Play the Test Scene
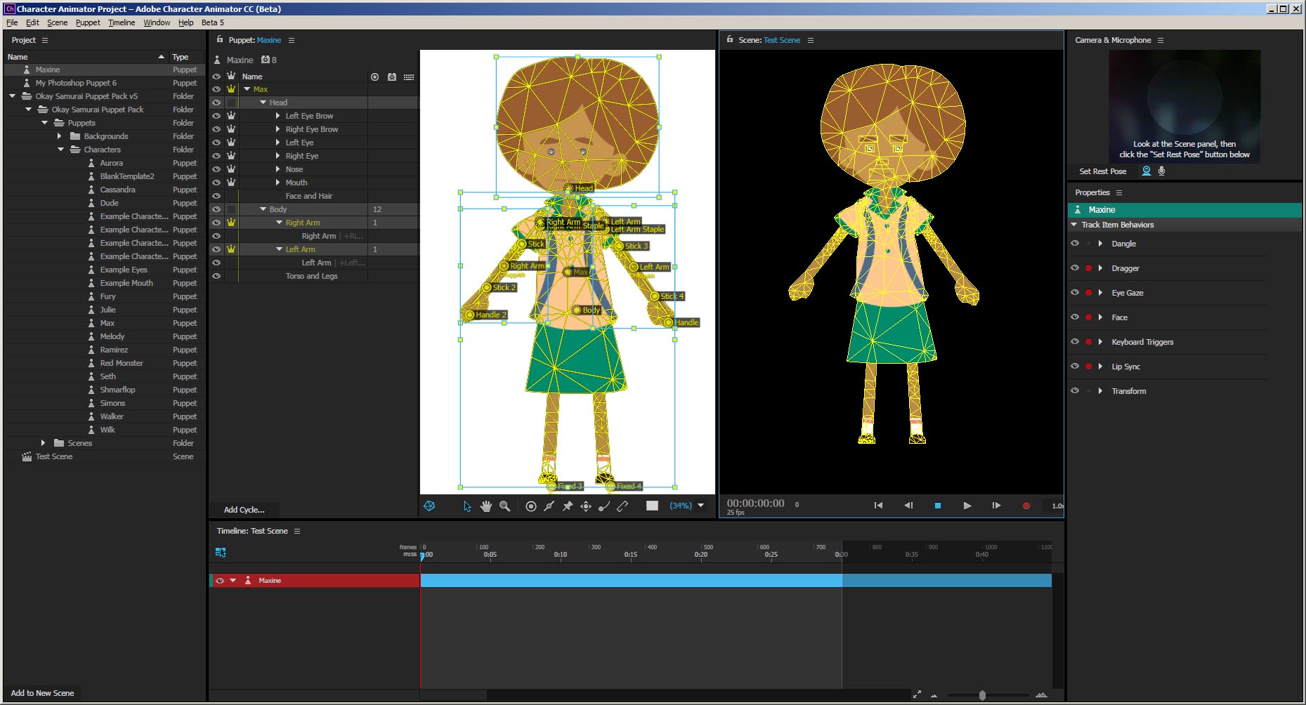This screenshot has width=1306, height=705. [967, 506]
